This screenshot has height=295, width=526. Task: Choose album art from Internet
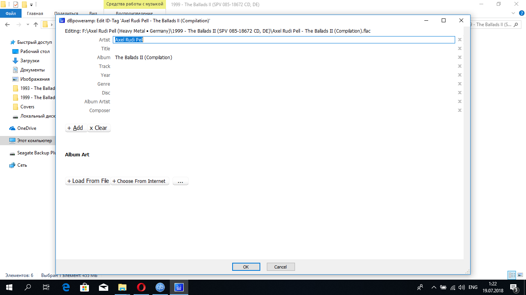coord(140,181)
